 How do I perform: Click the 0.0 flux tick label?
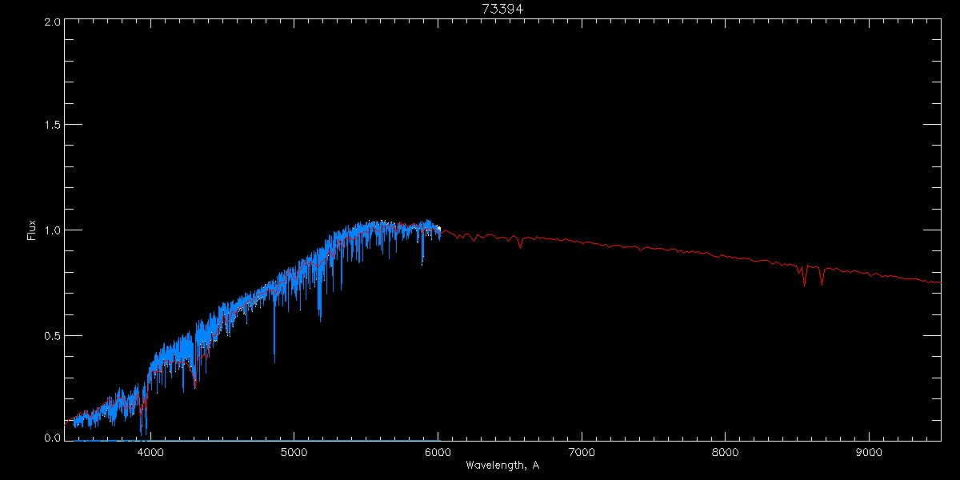point(52,438)
